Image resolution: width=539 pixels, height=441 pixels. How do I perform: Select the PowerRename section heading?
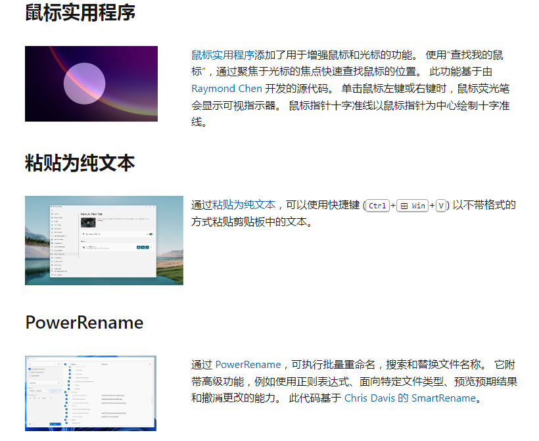84,323
